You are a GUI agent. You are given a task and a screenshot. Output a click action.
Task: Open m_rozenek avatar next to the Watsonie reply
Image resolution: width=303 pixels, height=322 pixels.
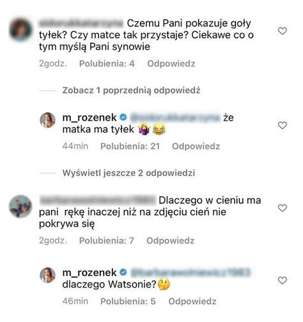[x=47, y=275]
